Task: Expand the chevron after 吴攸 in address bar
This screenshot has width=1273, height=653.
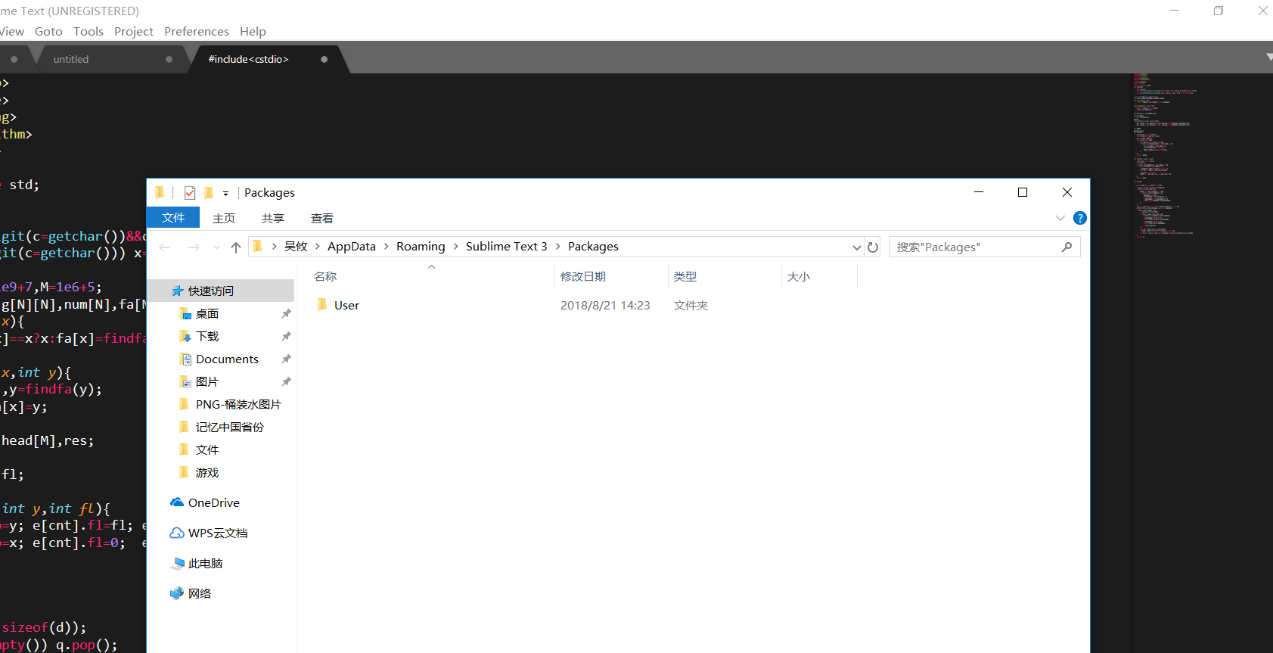Action: 318,246
